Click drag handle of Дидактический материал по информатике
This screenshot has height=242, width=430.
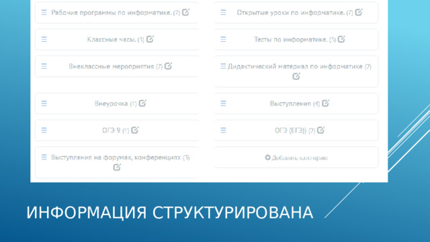[x=223, y=66]
